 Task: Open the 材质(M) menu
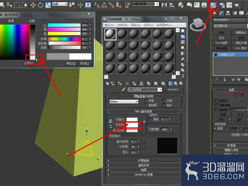click(122, 25)
